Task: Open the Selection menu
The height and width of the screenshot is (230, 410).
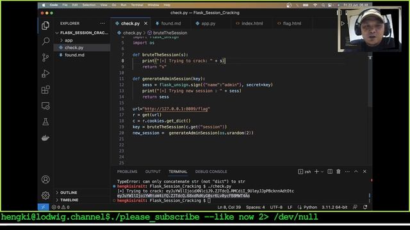Action: pyautogui.click(x=89, y=5)
